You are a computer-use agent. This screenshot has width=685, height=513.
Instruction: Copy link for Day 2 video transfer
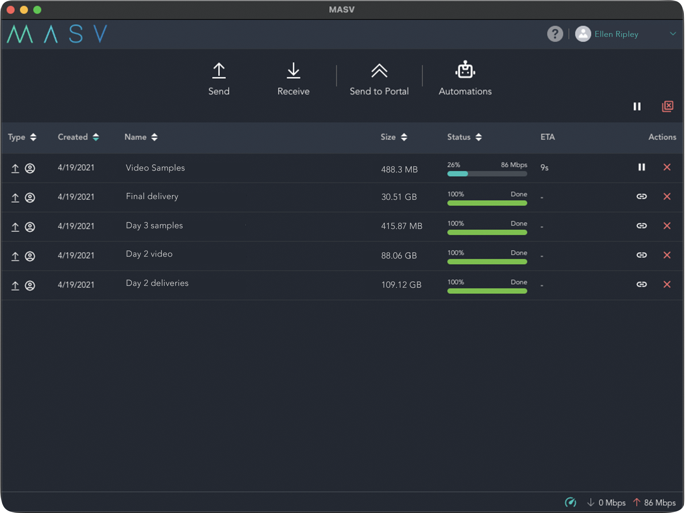coord(641,255)
